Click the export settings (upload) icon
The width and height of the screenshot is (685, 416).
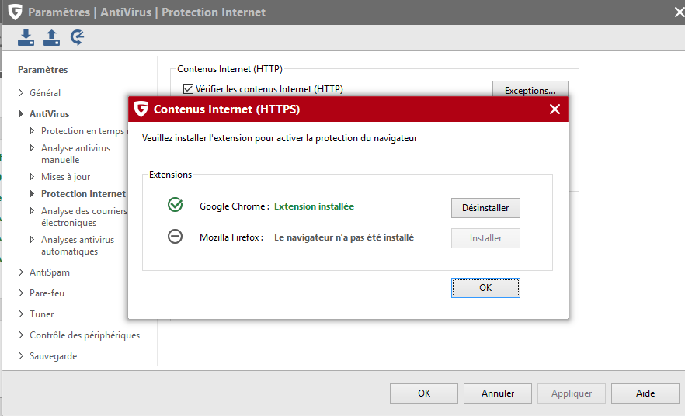coord(51,37)
